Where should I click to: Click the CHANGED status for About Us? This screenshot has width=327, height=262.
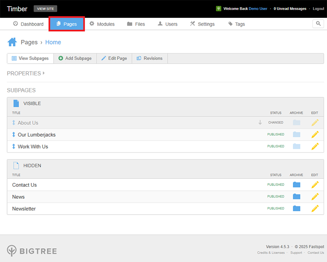[x=276, y=122]
